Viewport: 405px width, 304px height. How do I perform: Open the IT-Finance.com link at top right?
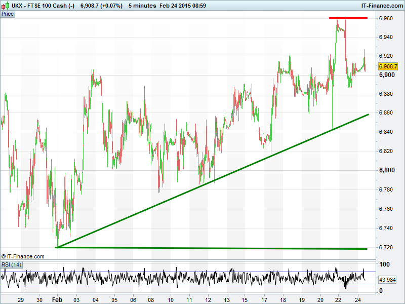point(382,6)
